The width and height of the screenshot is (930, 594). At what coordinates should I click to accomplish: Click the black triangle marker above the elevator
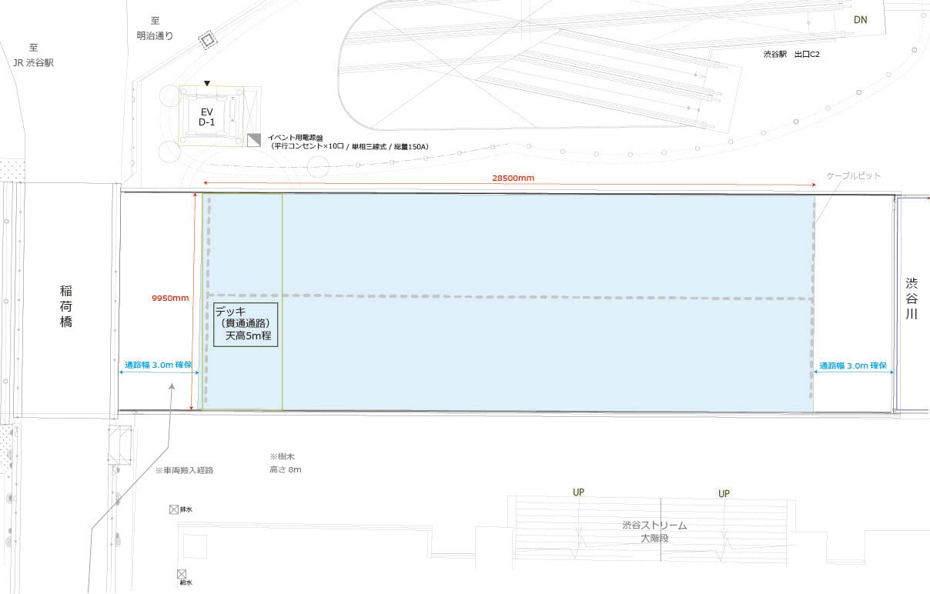click(x=206, y=84)
